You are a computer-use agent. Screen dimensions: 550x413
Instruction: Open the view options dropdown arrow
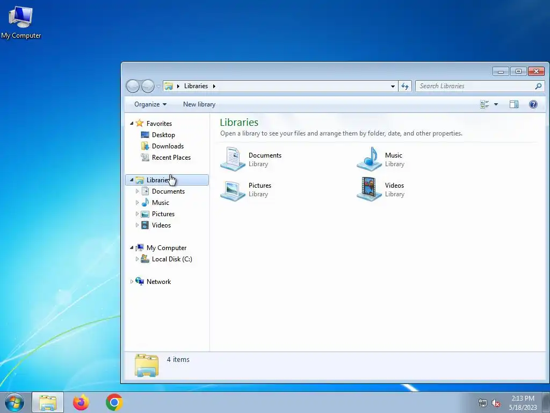pyautogui.click(x=496, y=104)
